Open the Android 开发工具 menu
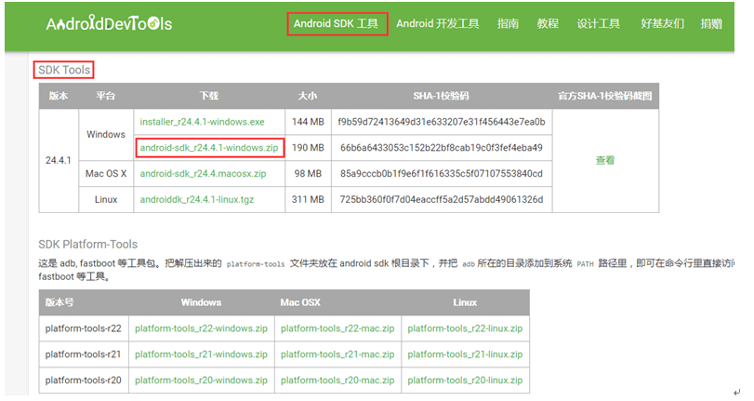754x401 pixels. (437, 23)
